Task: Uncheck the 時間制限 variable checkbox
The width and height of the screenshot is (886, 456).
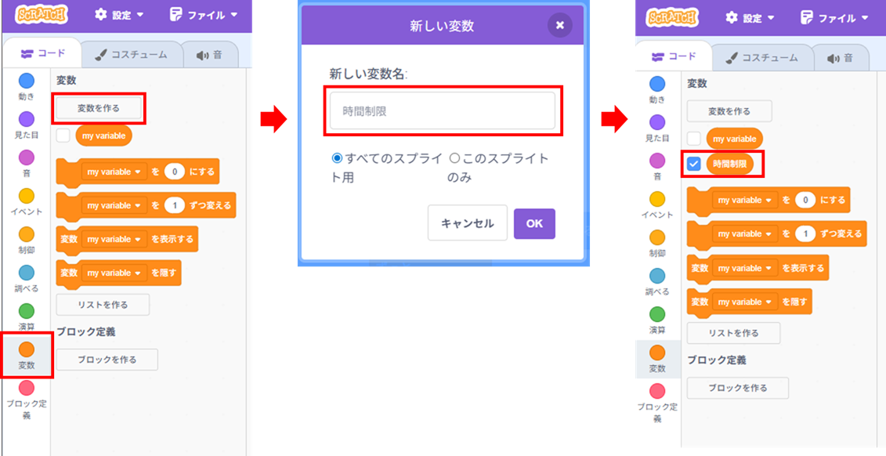Action: pos(694,164)
